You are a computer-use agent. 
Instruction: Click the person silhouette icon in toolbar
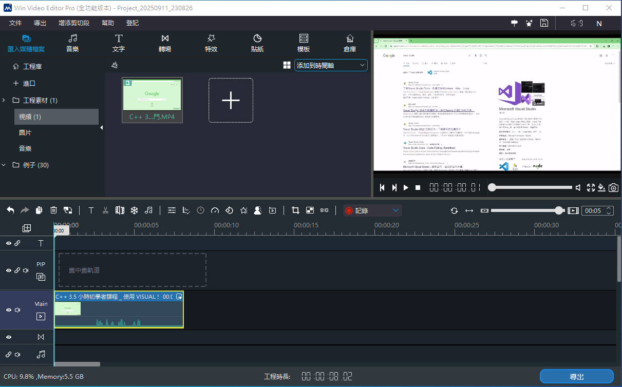[258, 210]
